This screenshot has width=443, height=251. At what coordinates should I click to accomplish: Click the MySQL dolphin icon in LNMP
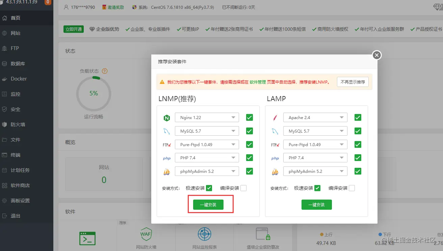[x=166, y=131]
